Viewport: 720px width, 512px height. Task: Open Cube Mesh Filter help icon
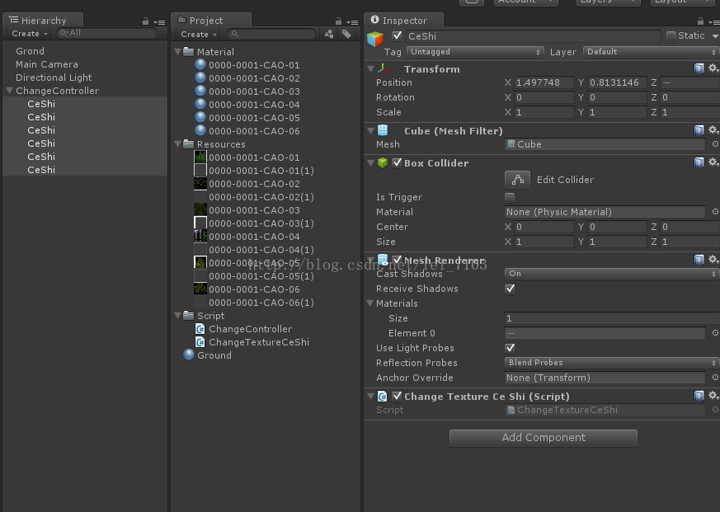point(699,130)
